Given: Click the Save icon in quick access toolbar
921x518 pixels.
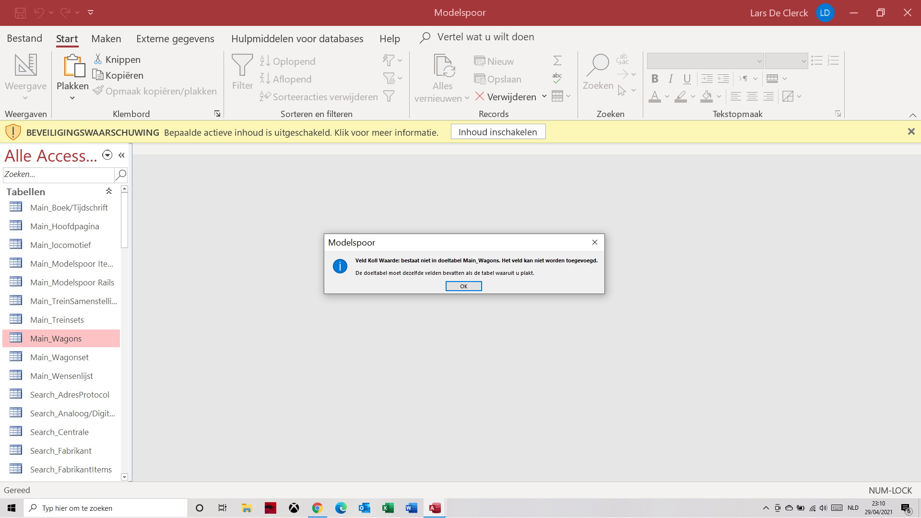Looking at the screenshot, I should (20, 13).
